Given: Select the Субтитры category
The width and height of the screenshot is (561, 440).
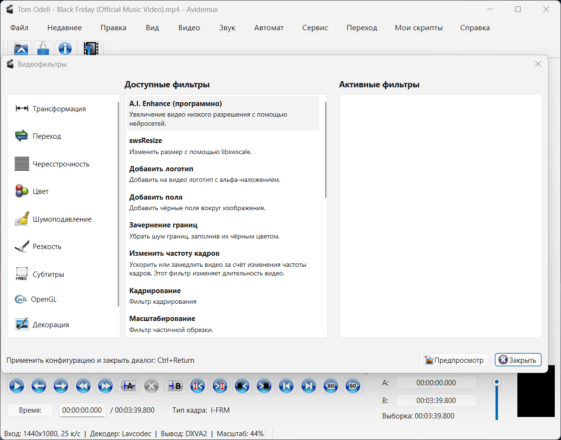Looking at the screenshot, I should click(x=48, y=274).
